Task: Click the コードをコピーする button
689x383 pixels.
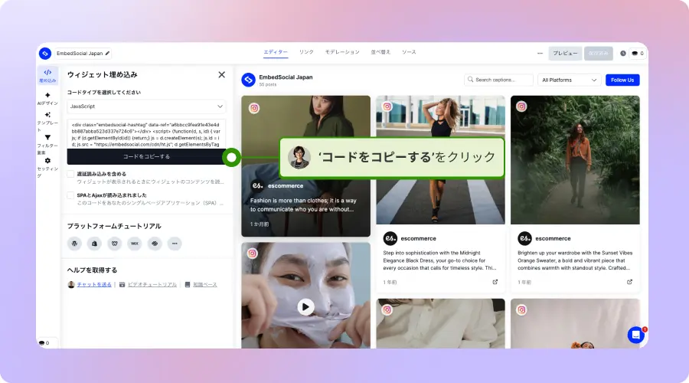Action: click(x=146, y=156)
